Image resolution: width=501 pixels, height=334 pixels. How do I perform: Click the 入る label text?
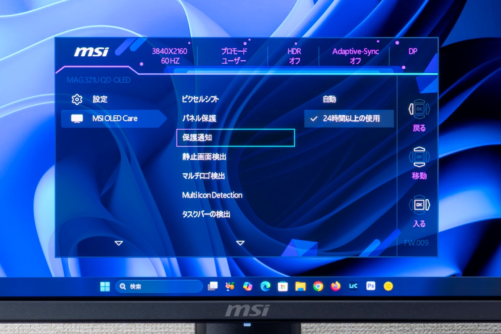(419, 224)
